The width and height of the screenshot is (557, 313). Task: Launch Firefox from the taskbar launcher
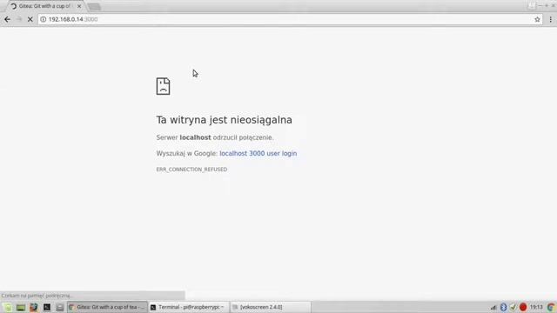(34, 307)
